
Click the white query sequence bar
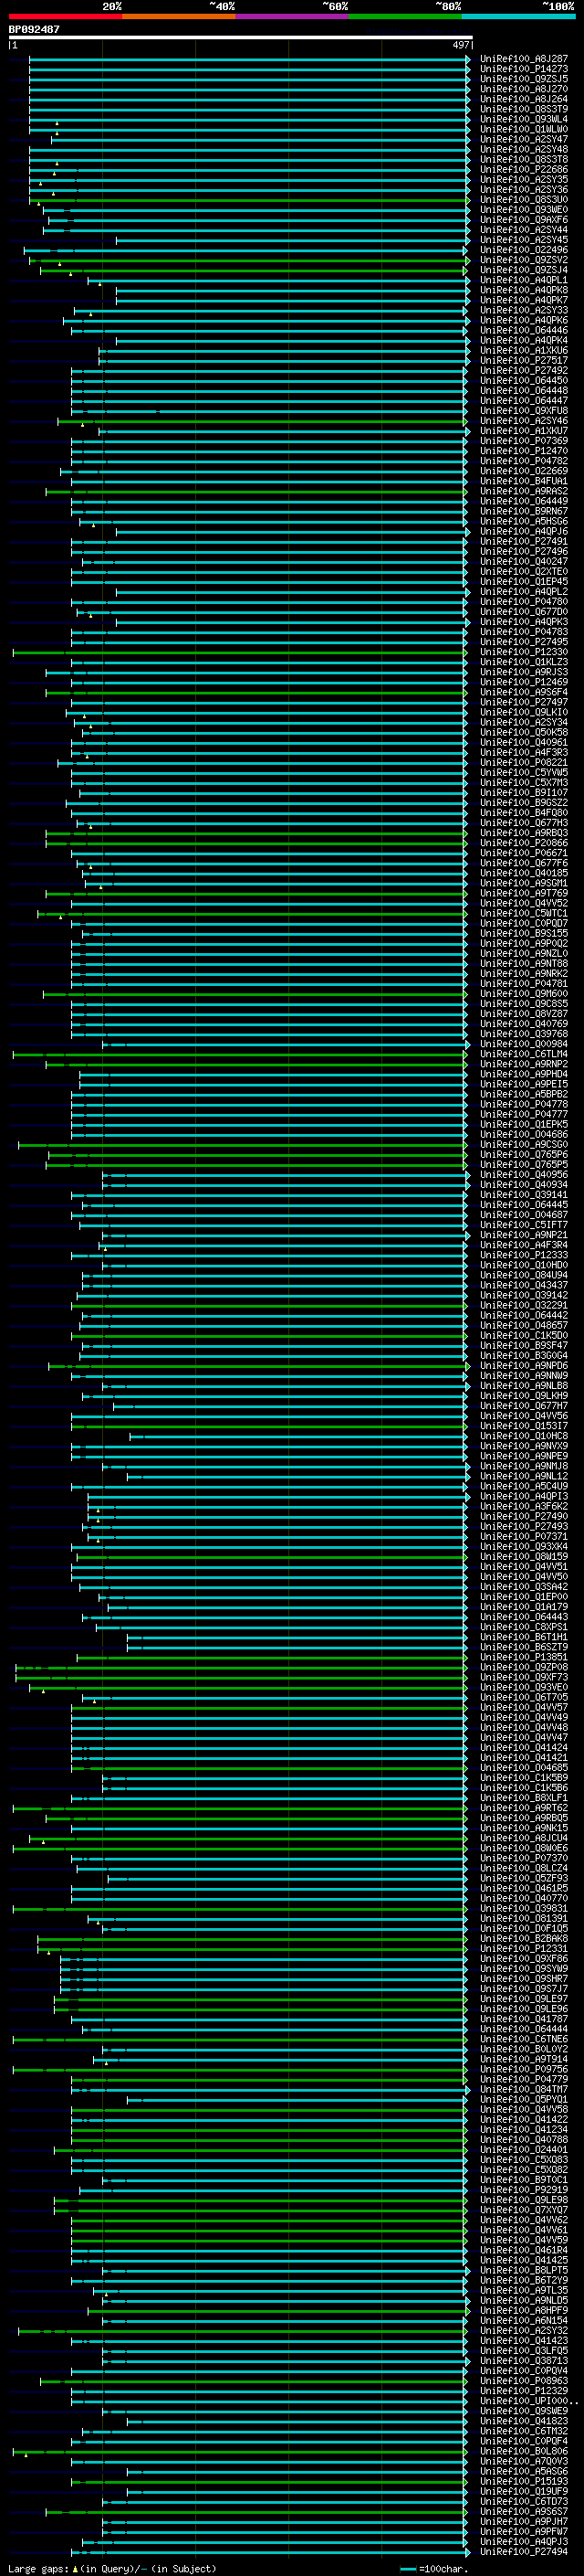(240, 37)
